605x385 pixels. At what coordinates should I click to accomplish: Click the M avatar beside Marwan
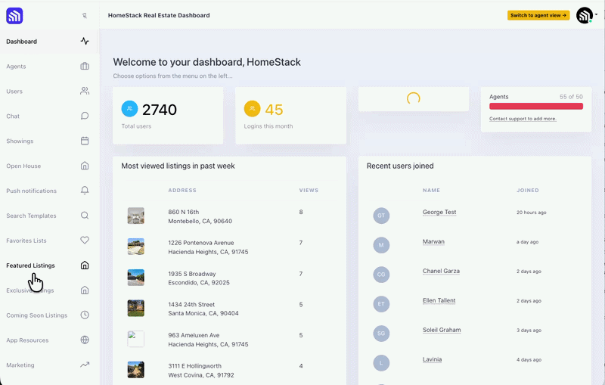click(x=381, y=245)
